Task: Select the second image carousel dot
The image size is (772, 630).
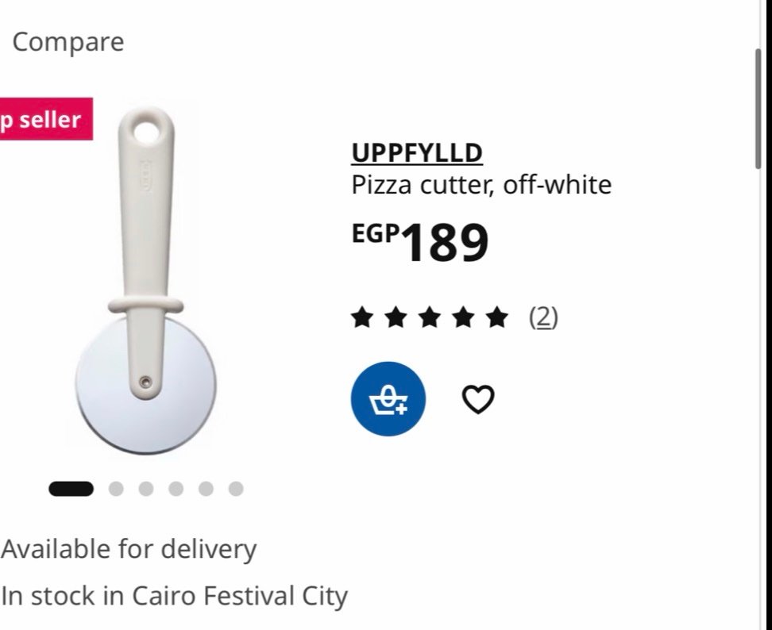Action: point(116,489)
